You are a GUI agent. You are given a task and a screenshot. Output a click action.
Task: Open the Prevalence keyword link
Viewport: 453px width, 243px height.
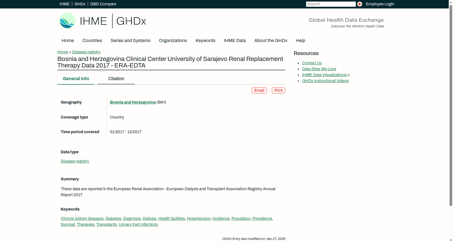coord(262,219)
